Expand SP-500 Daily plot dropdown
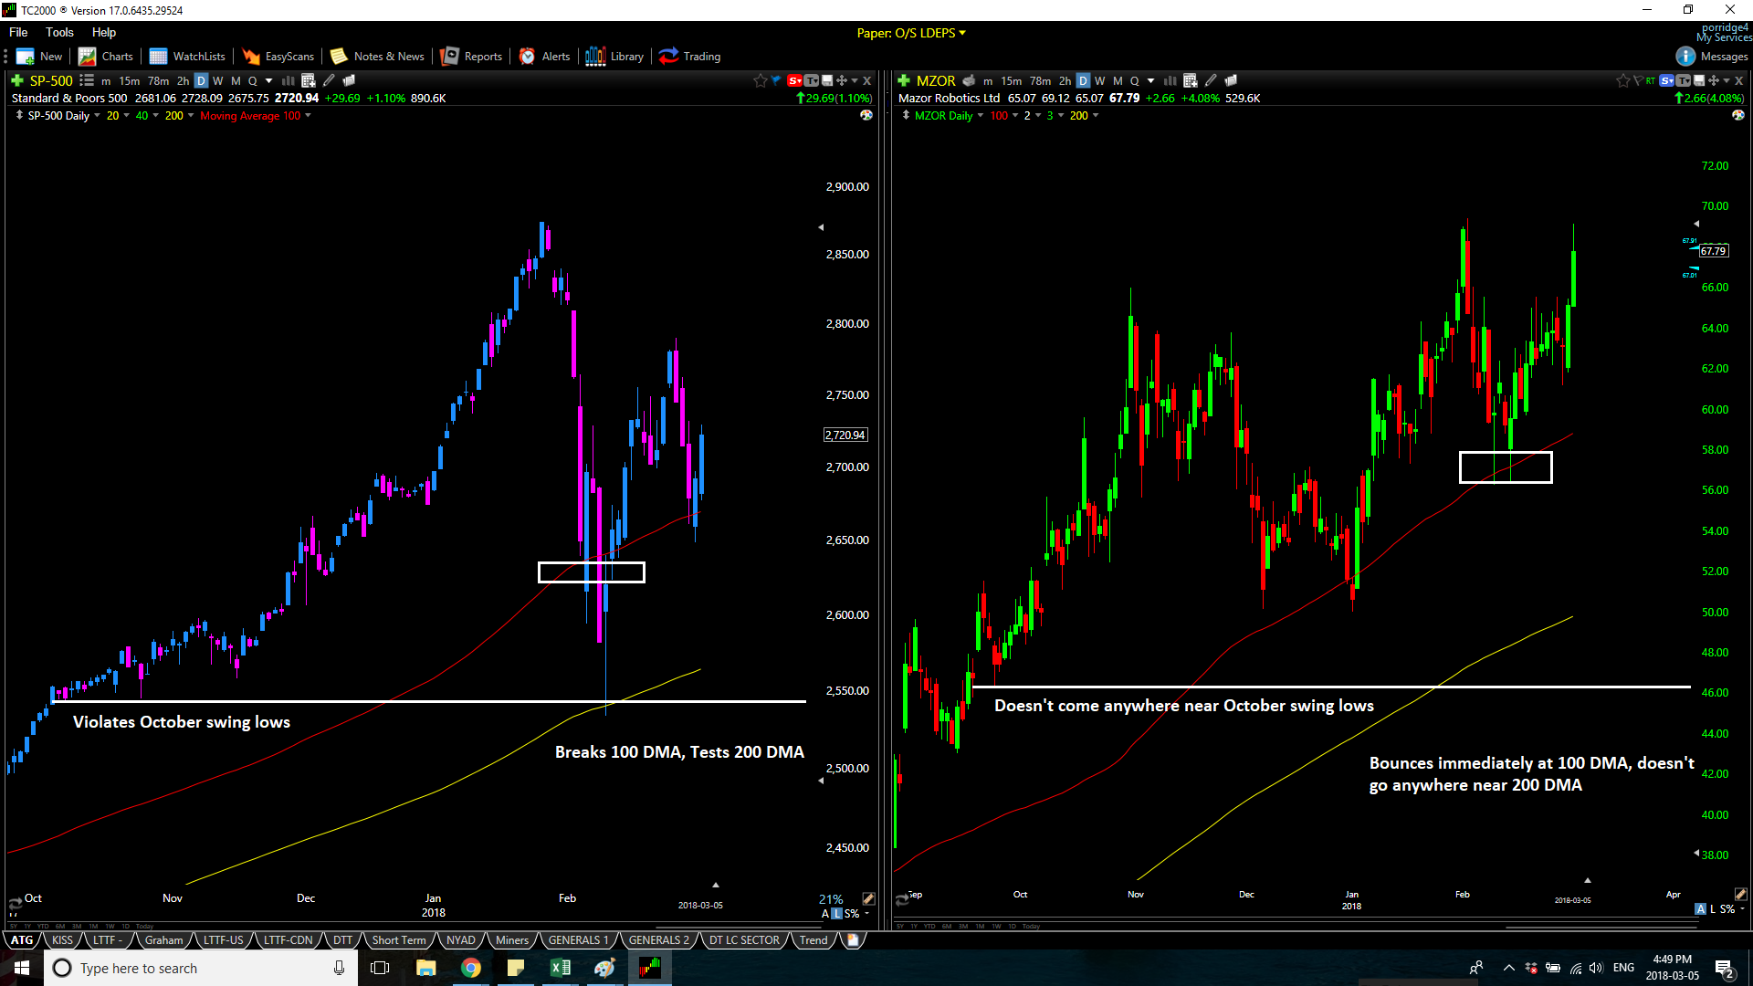 97,115
